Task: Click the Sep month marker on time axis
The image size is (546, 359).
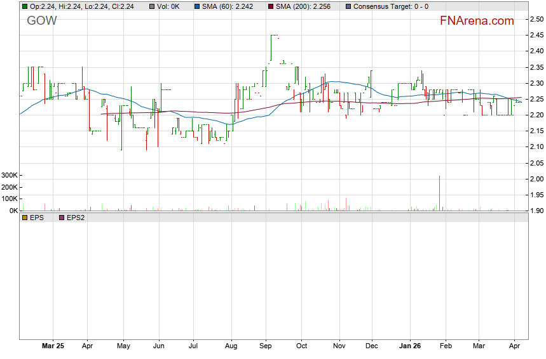Action: click(266, 346)
